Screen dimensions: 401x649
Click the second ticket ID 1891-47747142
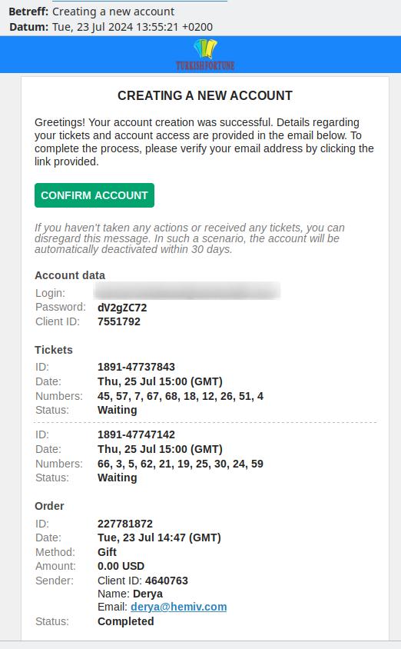pos(137,434)
